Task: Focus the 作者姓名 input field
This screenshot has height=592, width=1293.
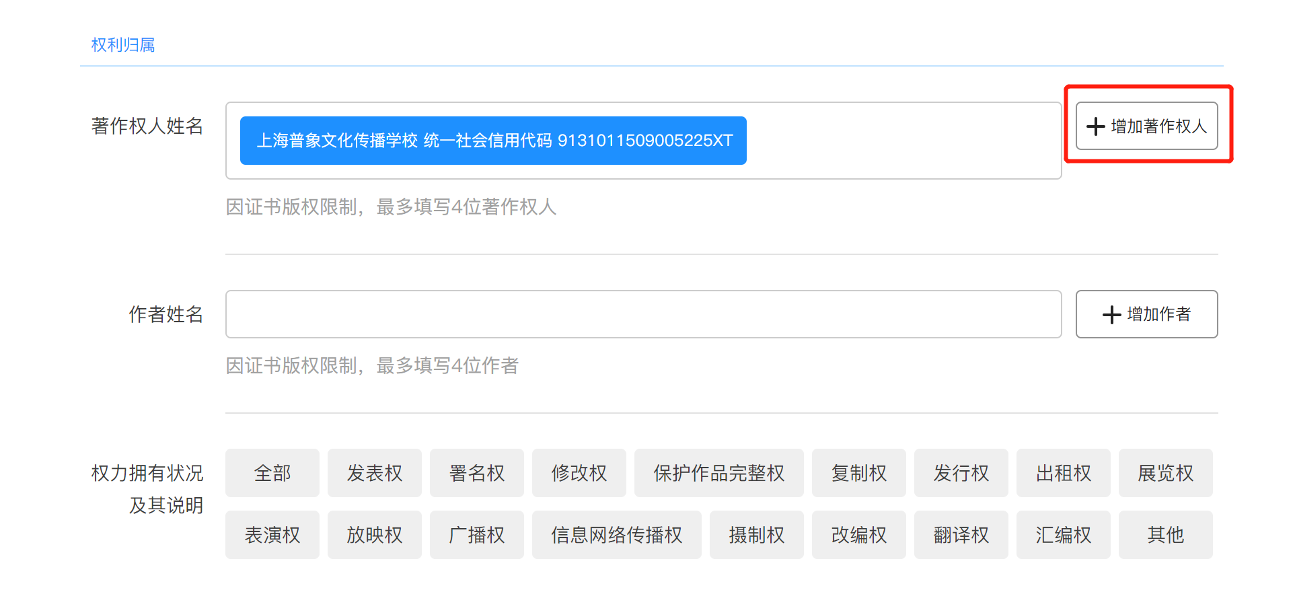Action: pos(643,314)
